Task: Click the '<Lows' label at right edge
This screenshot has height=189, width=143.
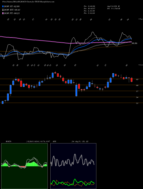Action: pos(141,65)
